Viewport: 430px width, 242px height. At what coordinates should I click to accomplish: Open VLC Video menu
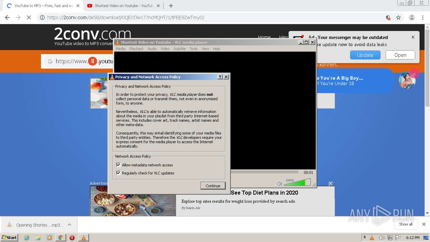point(165,49)
